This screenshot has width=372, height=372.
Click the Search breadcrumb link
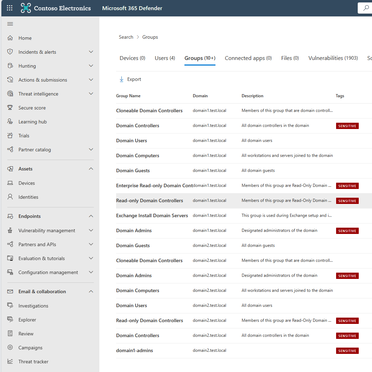point(126,37)
